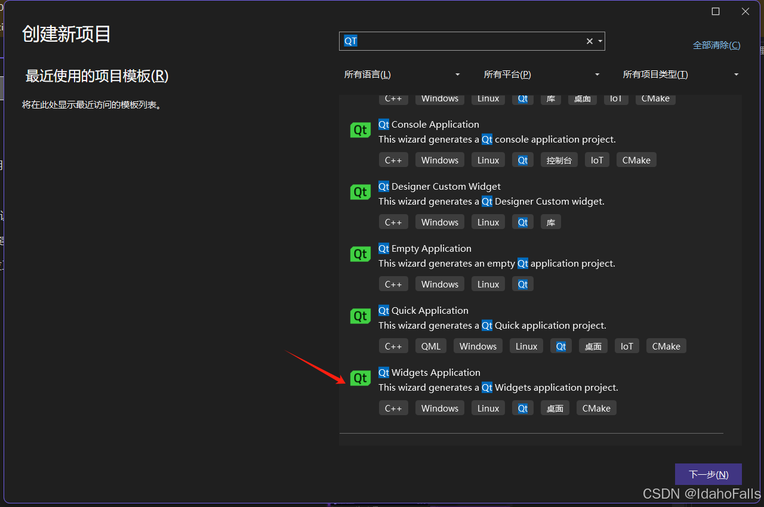Click the C++ tag under Widgets Application
The image size is (764, 507).
click(x=393, y=408)
